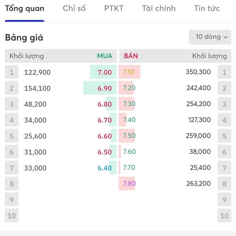Switch to the Chỉ số tab
The width and height of the screenshot is (236, 236).
click(x=74, y=8)
